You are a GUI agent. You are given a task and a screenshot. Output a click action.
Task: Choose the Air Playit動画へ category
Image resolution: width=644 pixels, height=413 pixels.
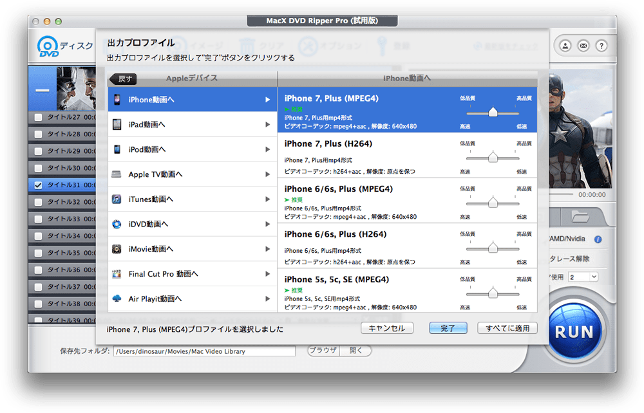(x=192, y=298)
